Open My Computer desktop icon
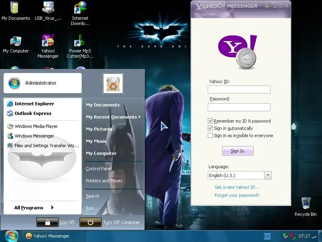 coord(16,45)
